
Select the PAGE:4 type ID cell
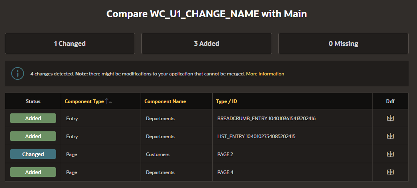[x=292, y=172]
